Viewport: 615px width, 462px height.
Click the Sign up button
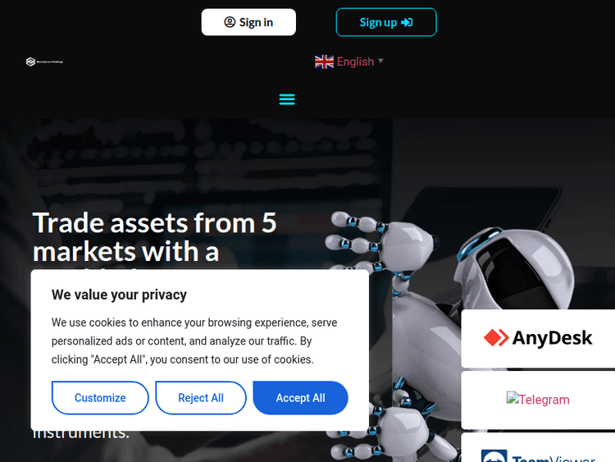[386, 22]
